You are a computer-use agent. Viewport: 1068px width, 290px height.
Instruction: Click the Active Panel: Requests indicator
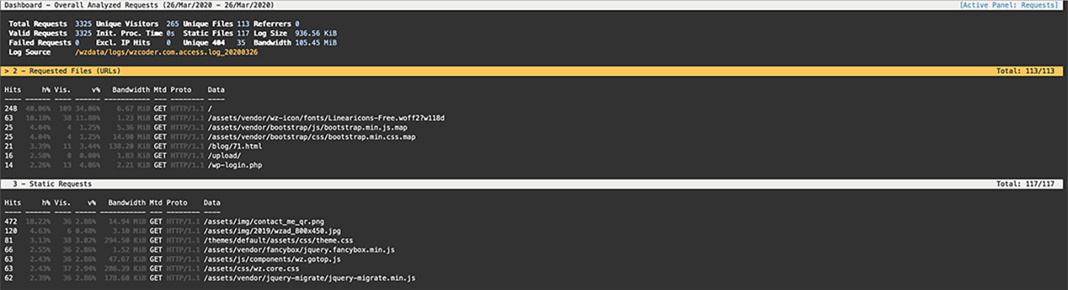pos(1008,5)
